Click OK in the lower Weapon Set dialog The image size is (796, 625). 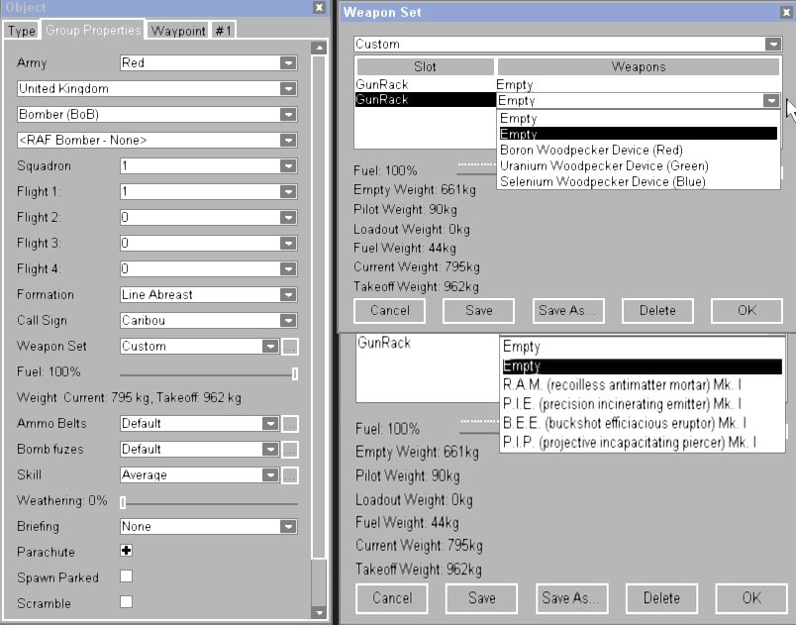[x=751, y=598]
